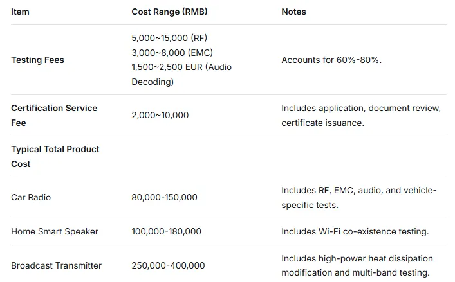
Task: Select the "Broadcast Transmitter" item cell
Action: click(x=56, y=265)
